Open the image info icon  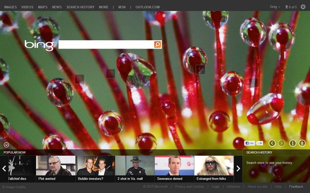(293, 143)
